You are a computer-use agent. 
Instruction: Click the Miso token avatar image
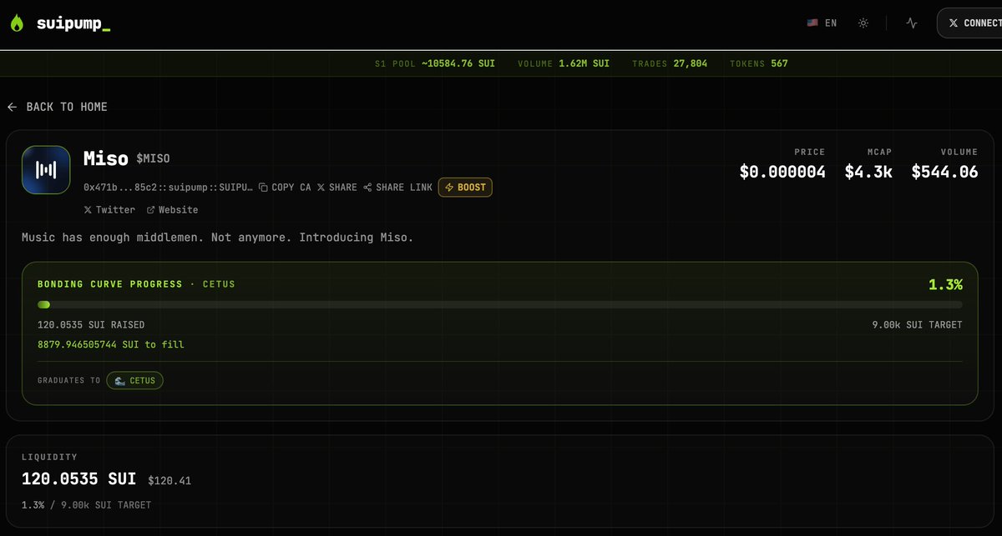pos(46,170)
